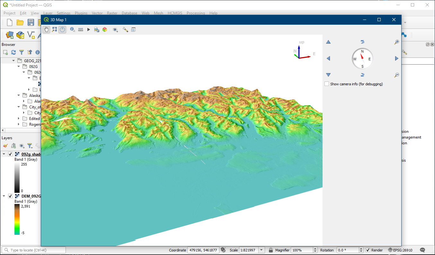Screen dimensions: 435x255
Task: Open 3D map configuration wrench
Action: (x=125, y=30)
